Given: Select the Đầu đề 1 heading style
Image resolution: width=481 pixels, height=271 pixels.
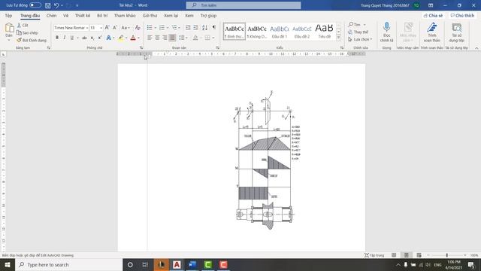Looking at the screenshot, I should coord(280,32).
